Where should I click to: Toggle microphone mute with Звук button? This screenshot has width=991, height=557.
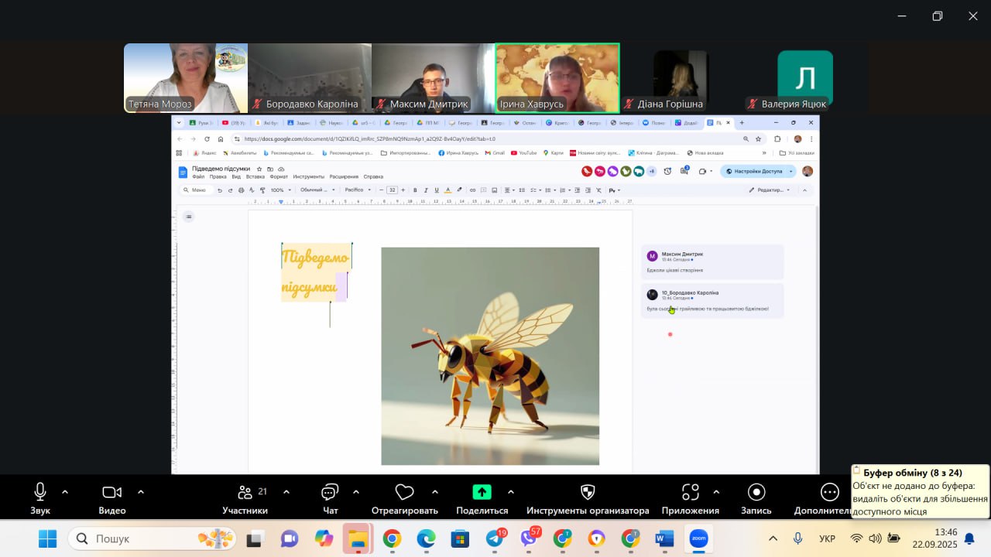coord(40,493)
